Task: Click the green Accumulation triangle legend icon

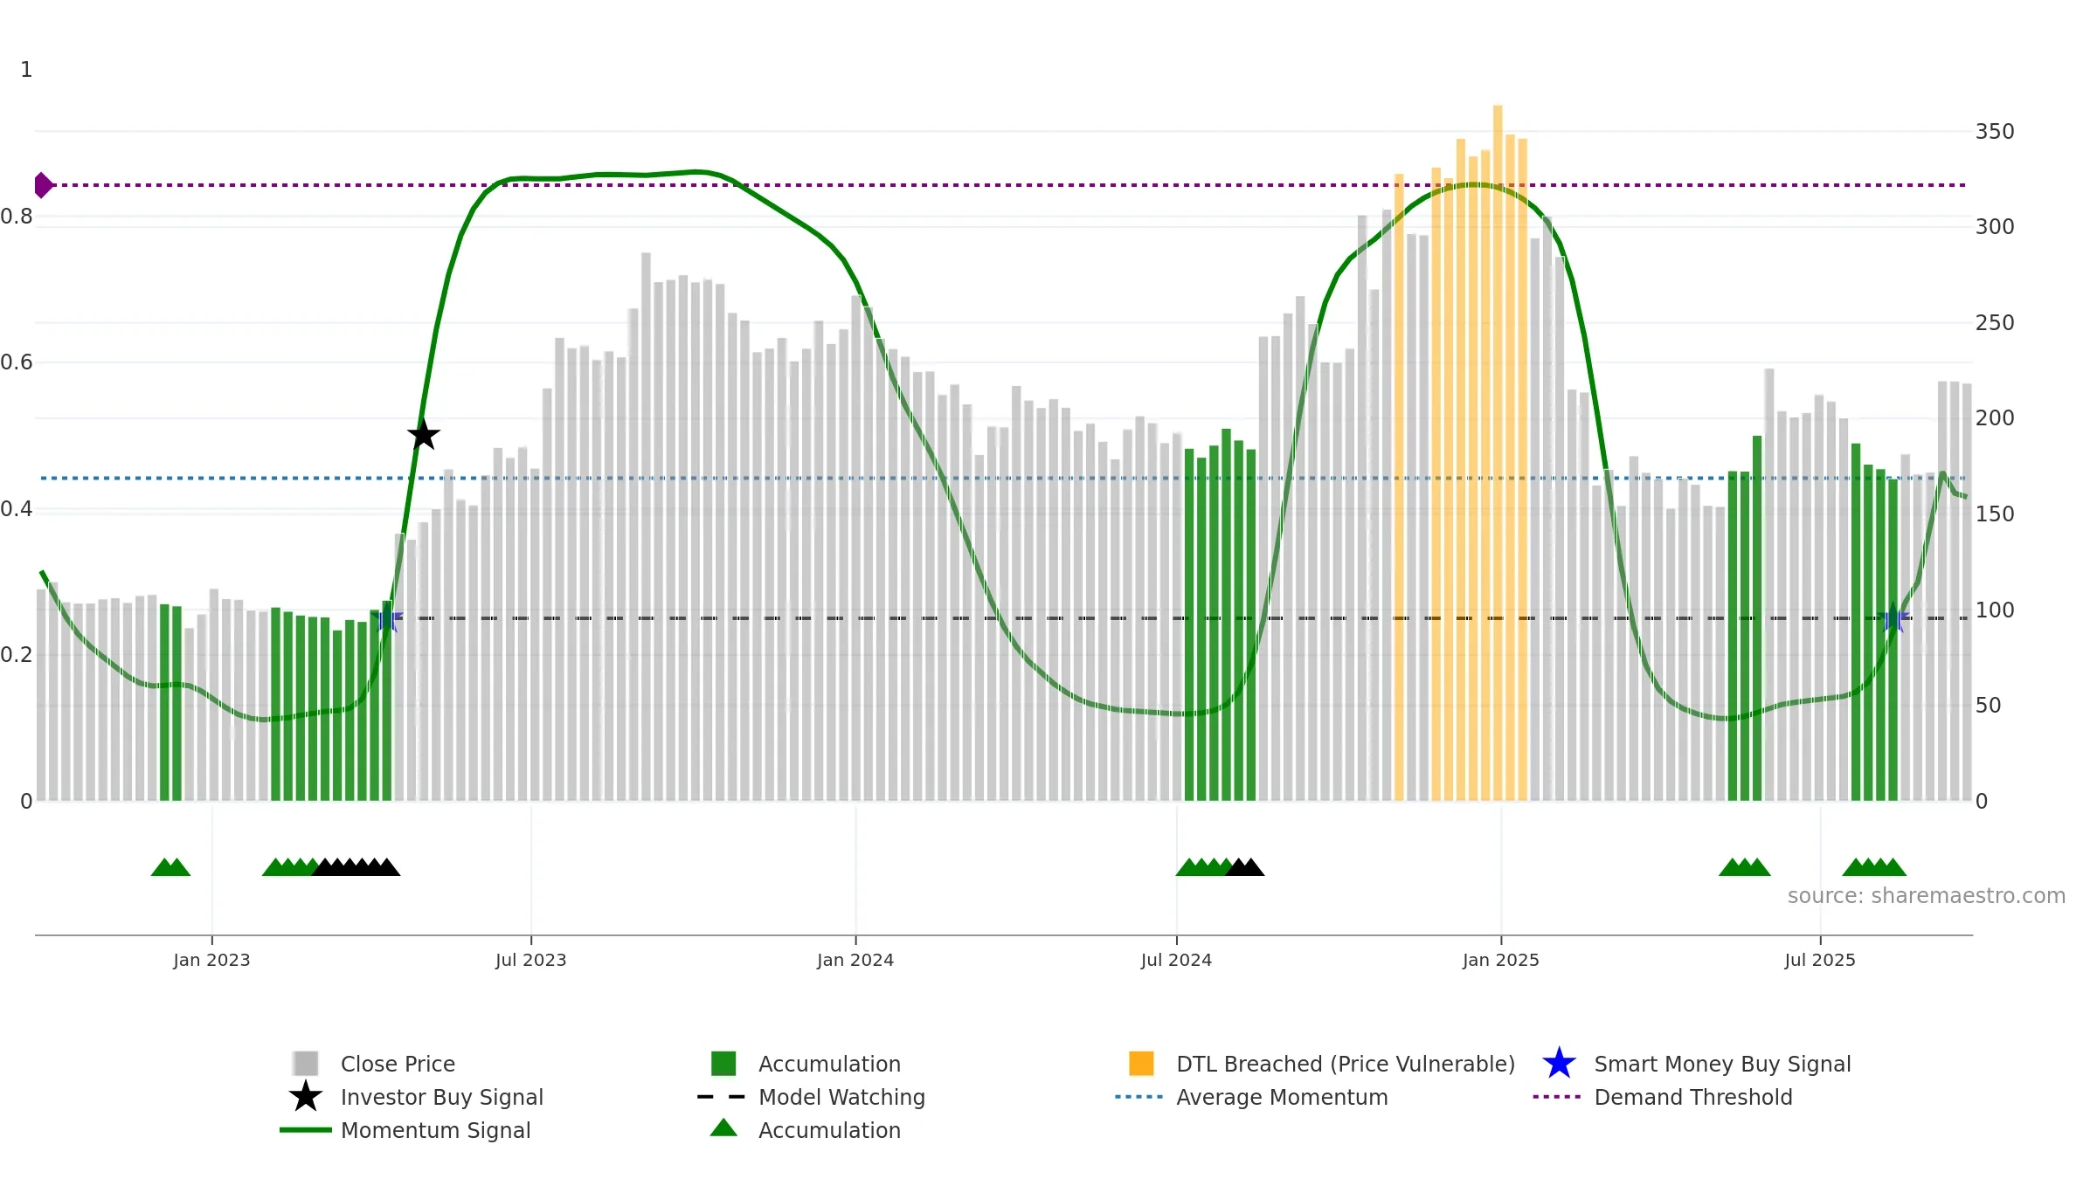Action: tap(723, 1128)
